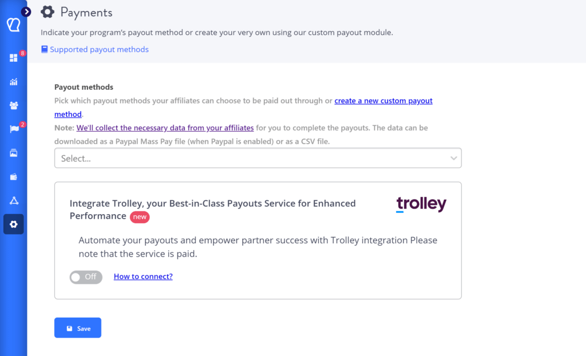Click create a new custom payout link
Viewport: 586px width, 356px height.
click(x=383, y=101)
